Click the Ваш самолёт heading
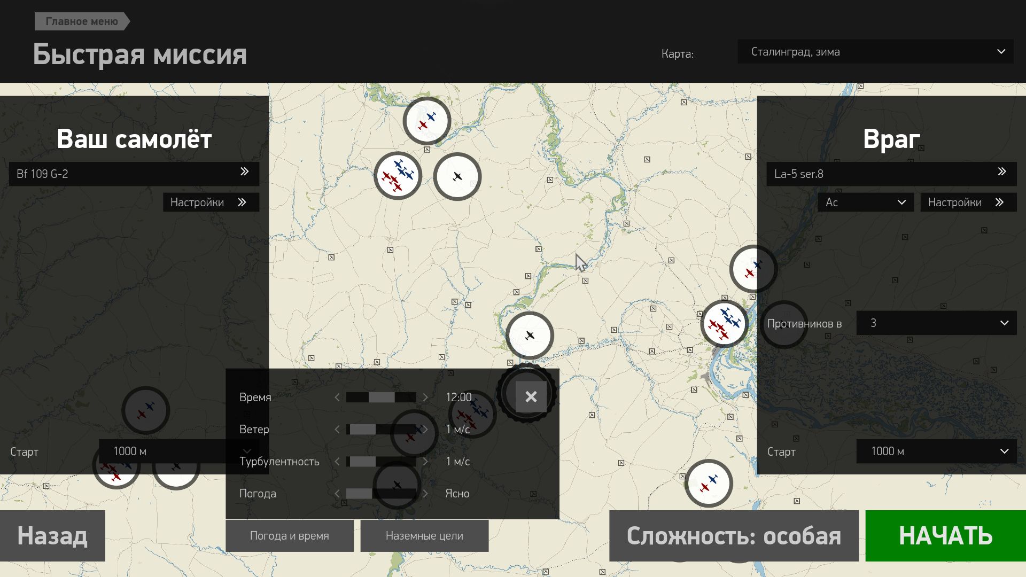The width and height of the screenshot is (1026, 577). coord(134,139)
